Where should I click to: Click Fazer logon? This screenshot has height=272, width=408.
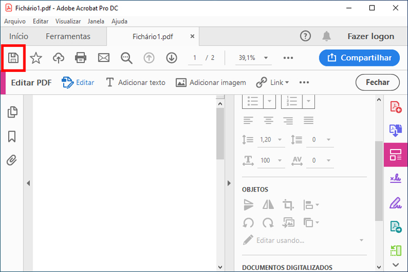[371, 36]
